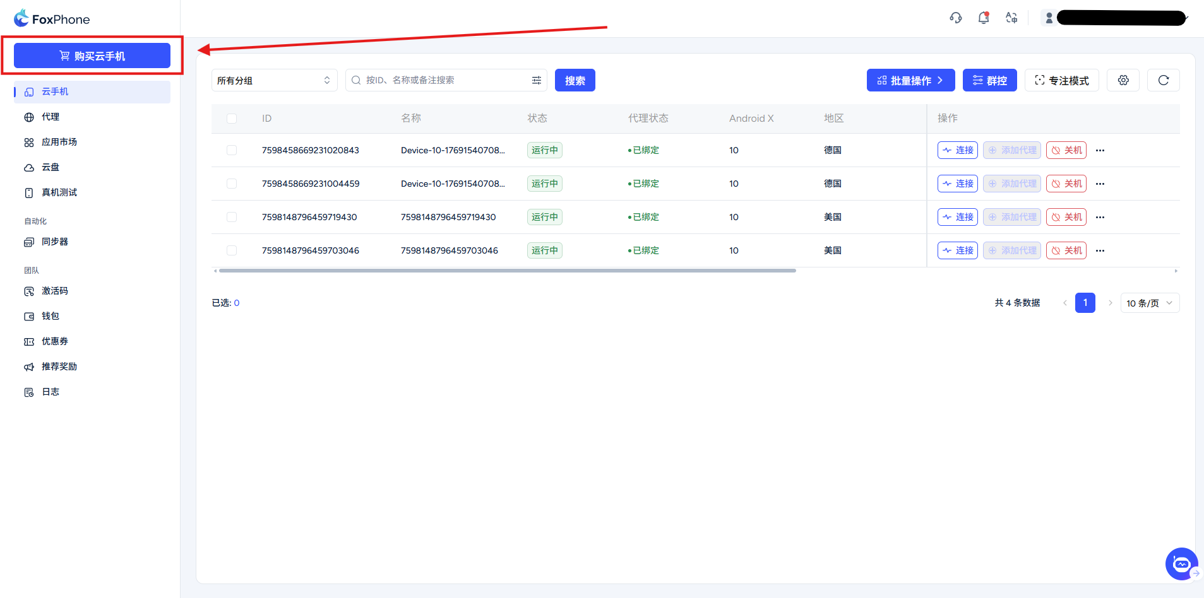This screenshot has width=1204, height=598.
Task: Go to 应用市场 in the sidebar
Action: click(x=59, y=142)
